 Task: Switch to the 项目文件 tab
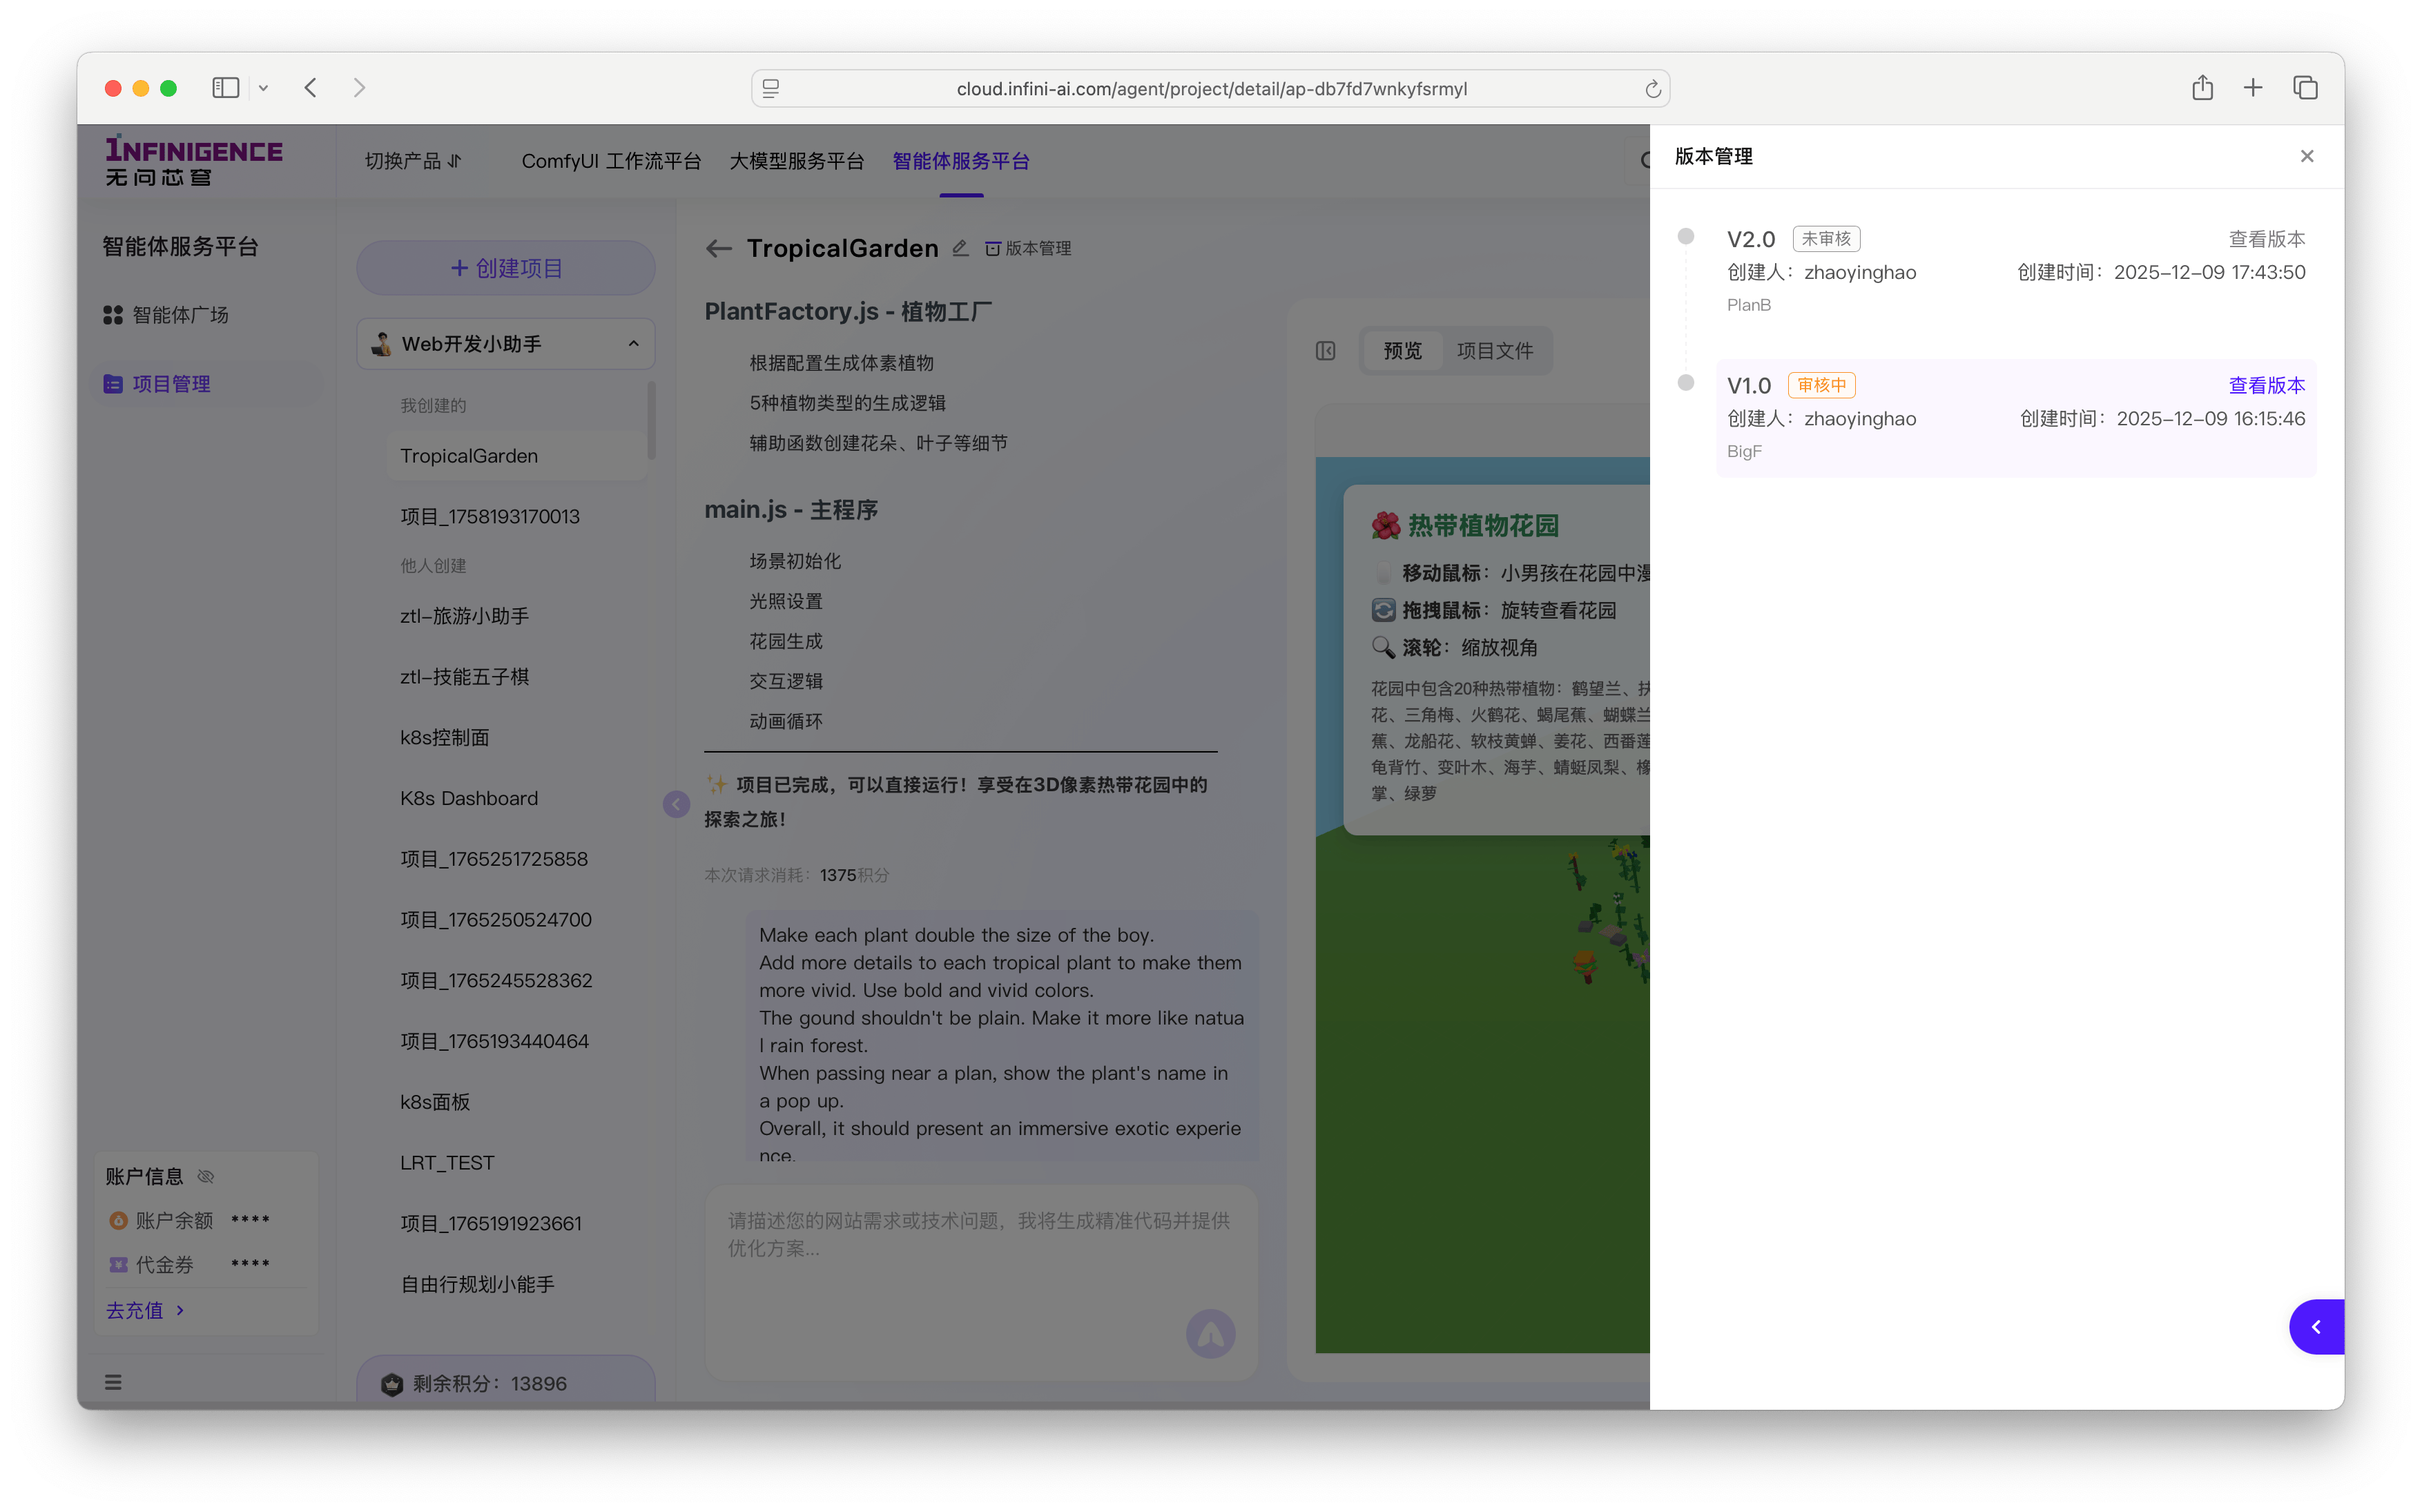(x=1494, y=351)
